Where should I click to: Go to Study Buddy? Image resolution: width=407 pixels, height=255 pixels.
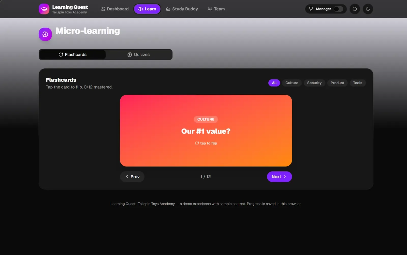pyautogui.click(x=182, y=9)
